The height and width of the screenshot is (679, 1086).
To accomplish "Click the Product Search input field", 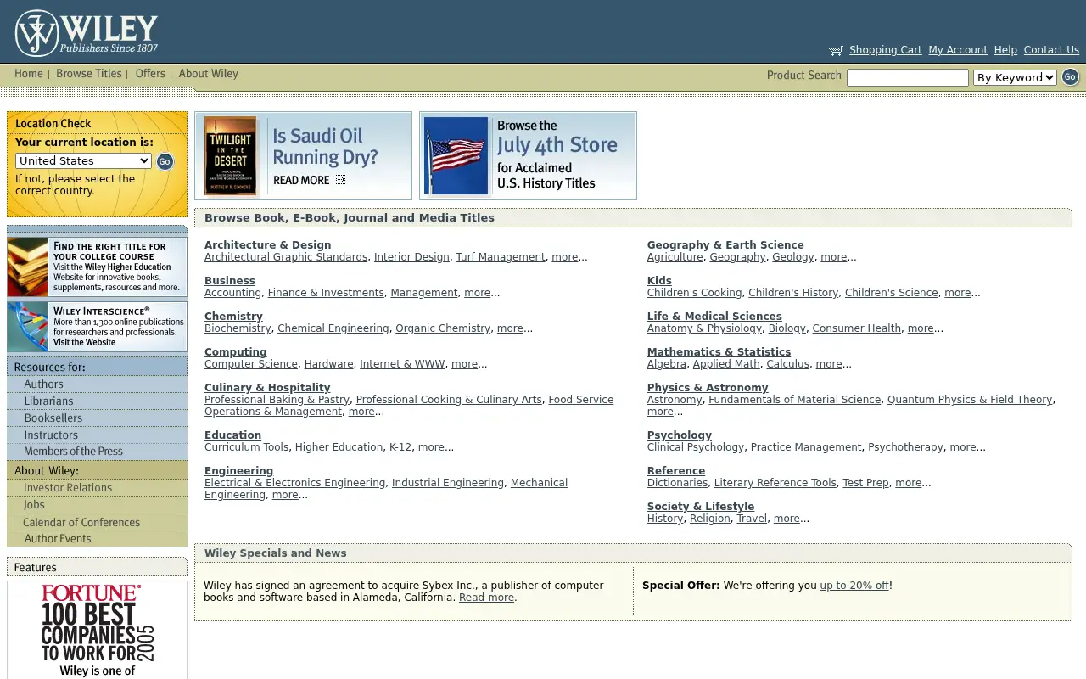I will pyautogui.click(x=907, y=78).
